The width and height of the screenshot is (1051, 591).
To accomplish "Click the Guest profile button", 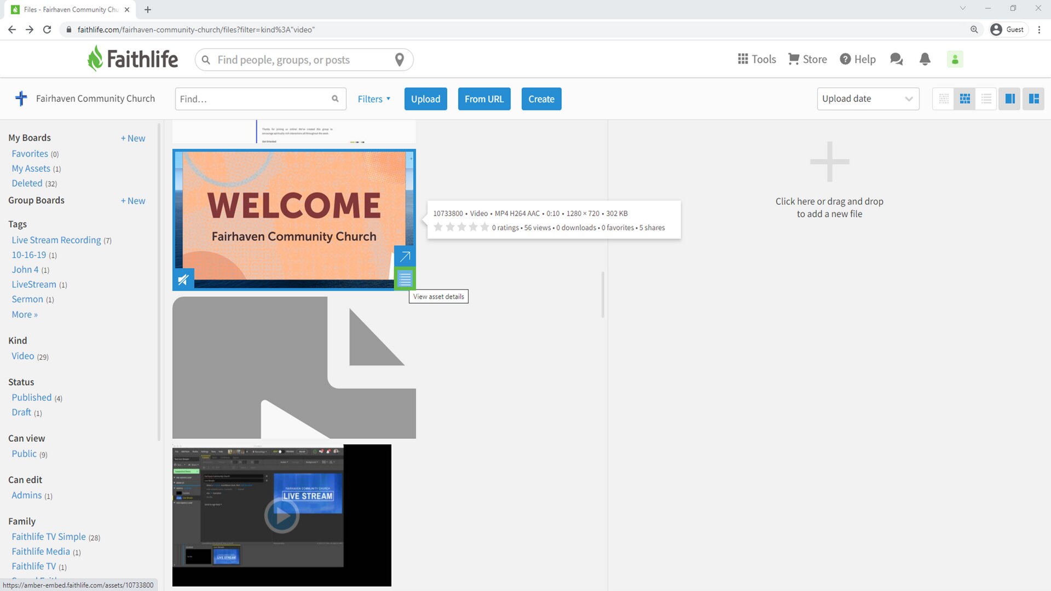I will pos(1008,30).
